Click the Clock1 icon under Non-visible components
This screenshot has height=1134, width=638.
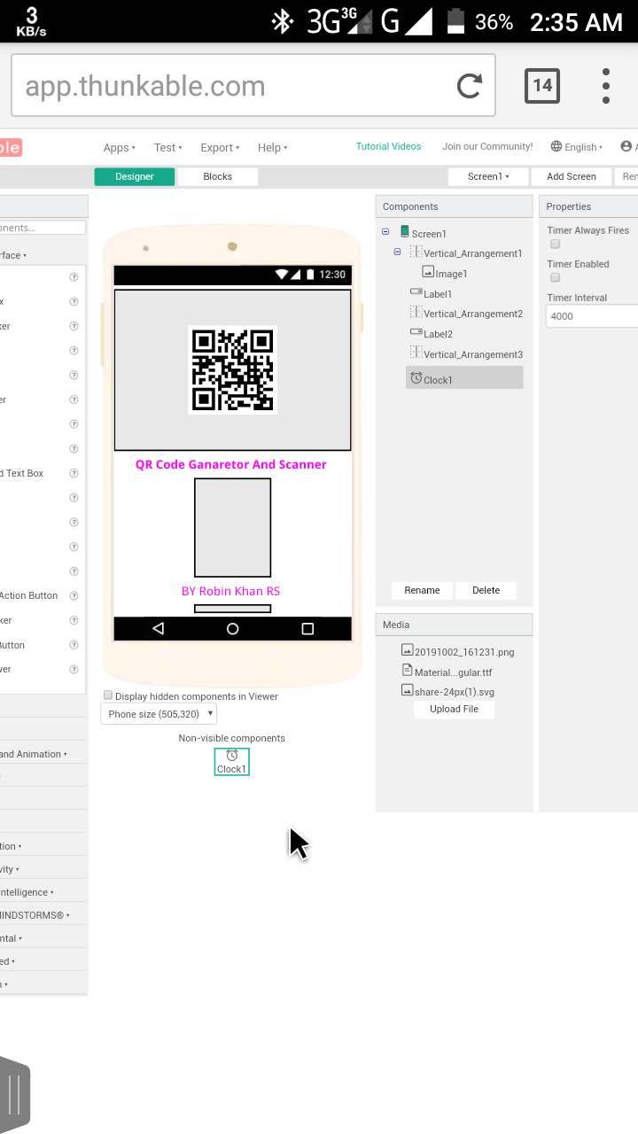point(232,756)
